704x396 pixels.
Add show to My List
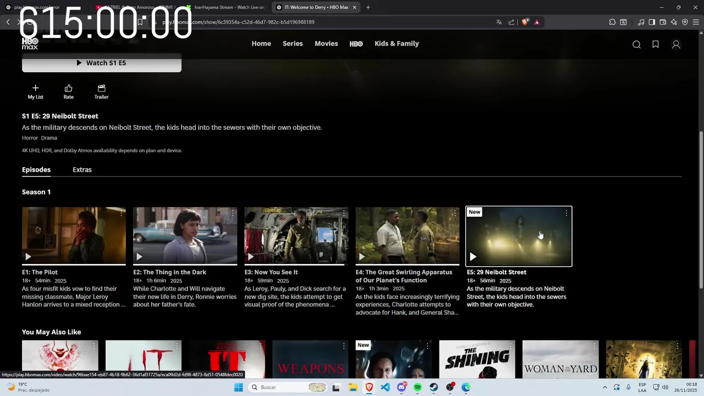coord(35,92)
